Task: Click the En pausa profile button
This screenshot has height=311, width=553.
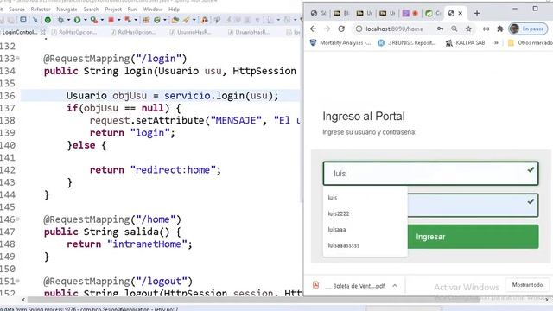Action: 528,29
